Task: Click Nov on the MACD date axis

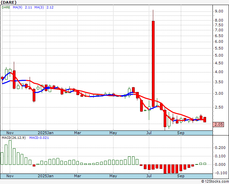Action: [x=10, y=176]
